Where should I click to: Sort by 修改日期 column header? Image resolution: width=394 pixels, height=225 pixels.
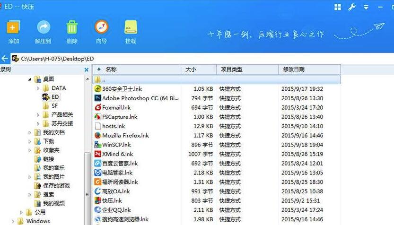309,69
